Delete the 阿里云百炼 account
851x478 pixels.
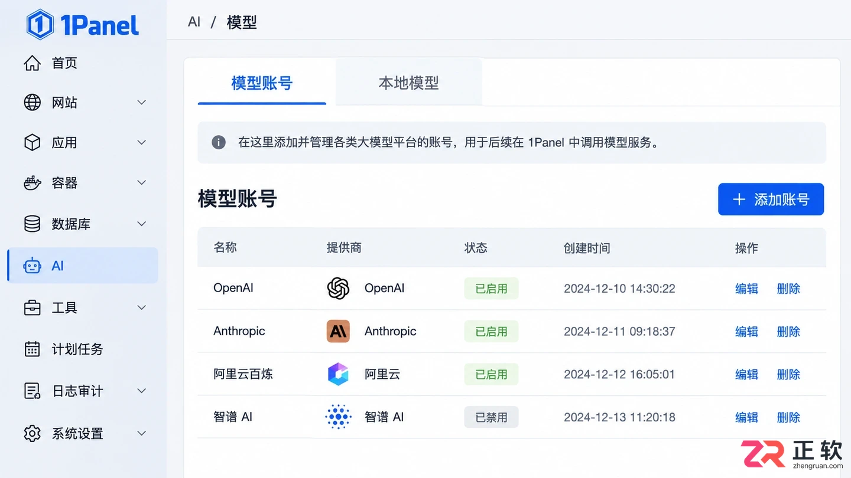tap(788, 374)
